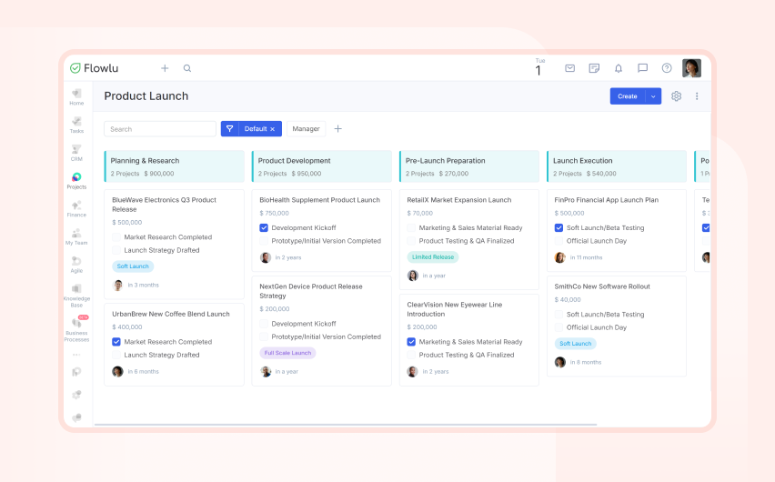The image size is (775, 482).
Task: Open BioHealth Supplement Product Launch card
Action: (320, 200)
